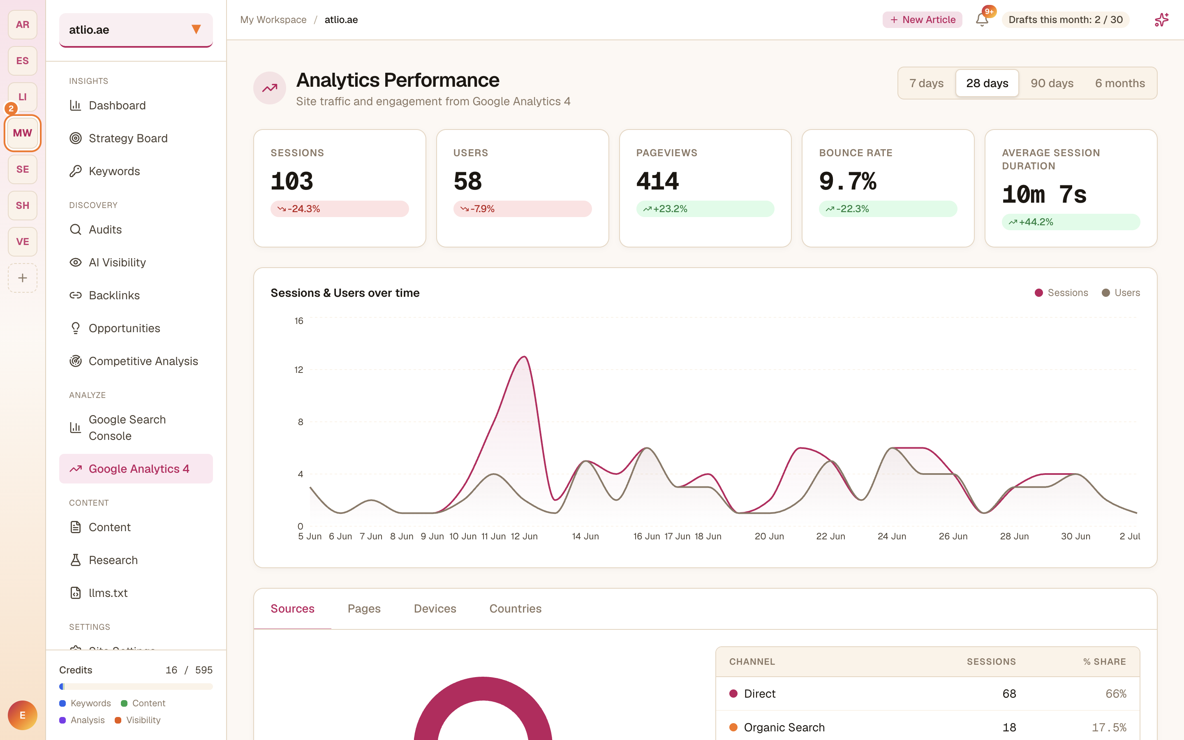Open the Dashboard menu item
Screen dimensions: 1184x740
[x=136, y=105]
